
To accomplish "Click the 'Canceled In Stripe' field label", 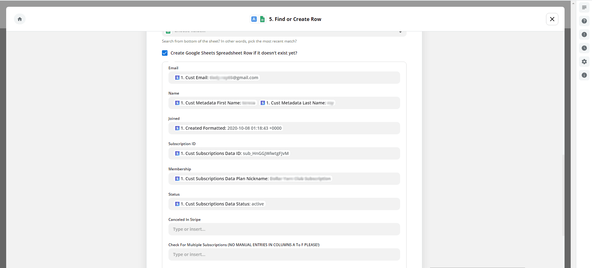I will click(x=184, y=220).
